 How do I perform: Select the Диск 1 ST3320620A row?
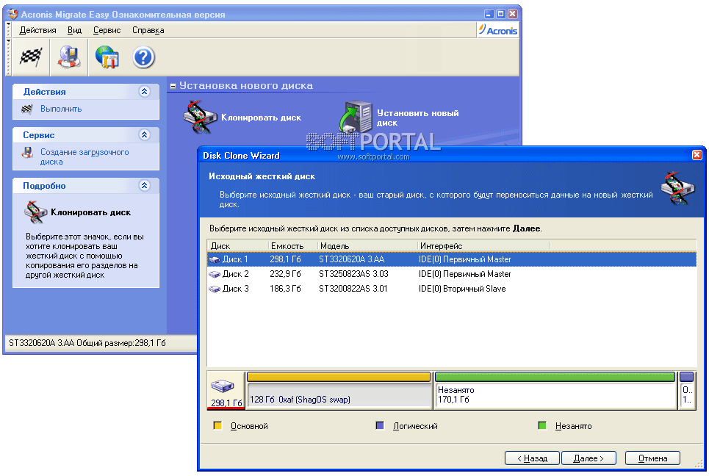(x=451, y=259)
